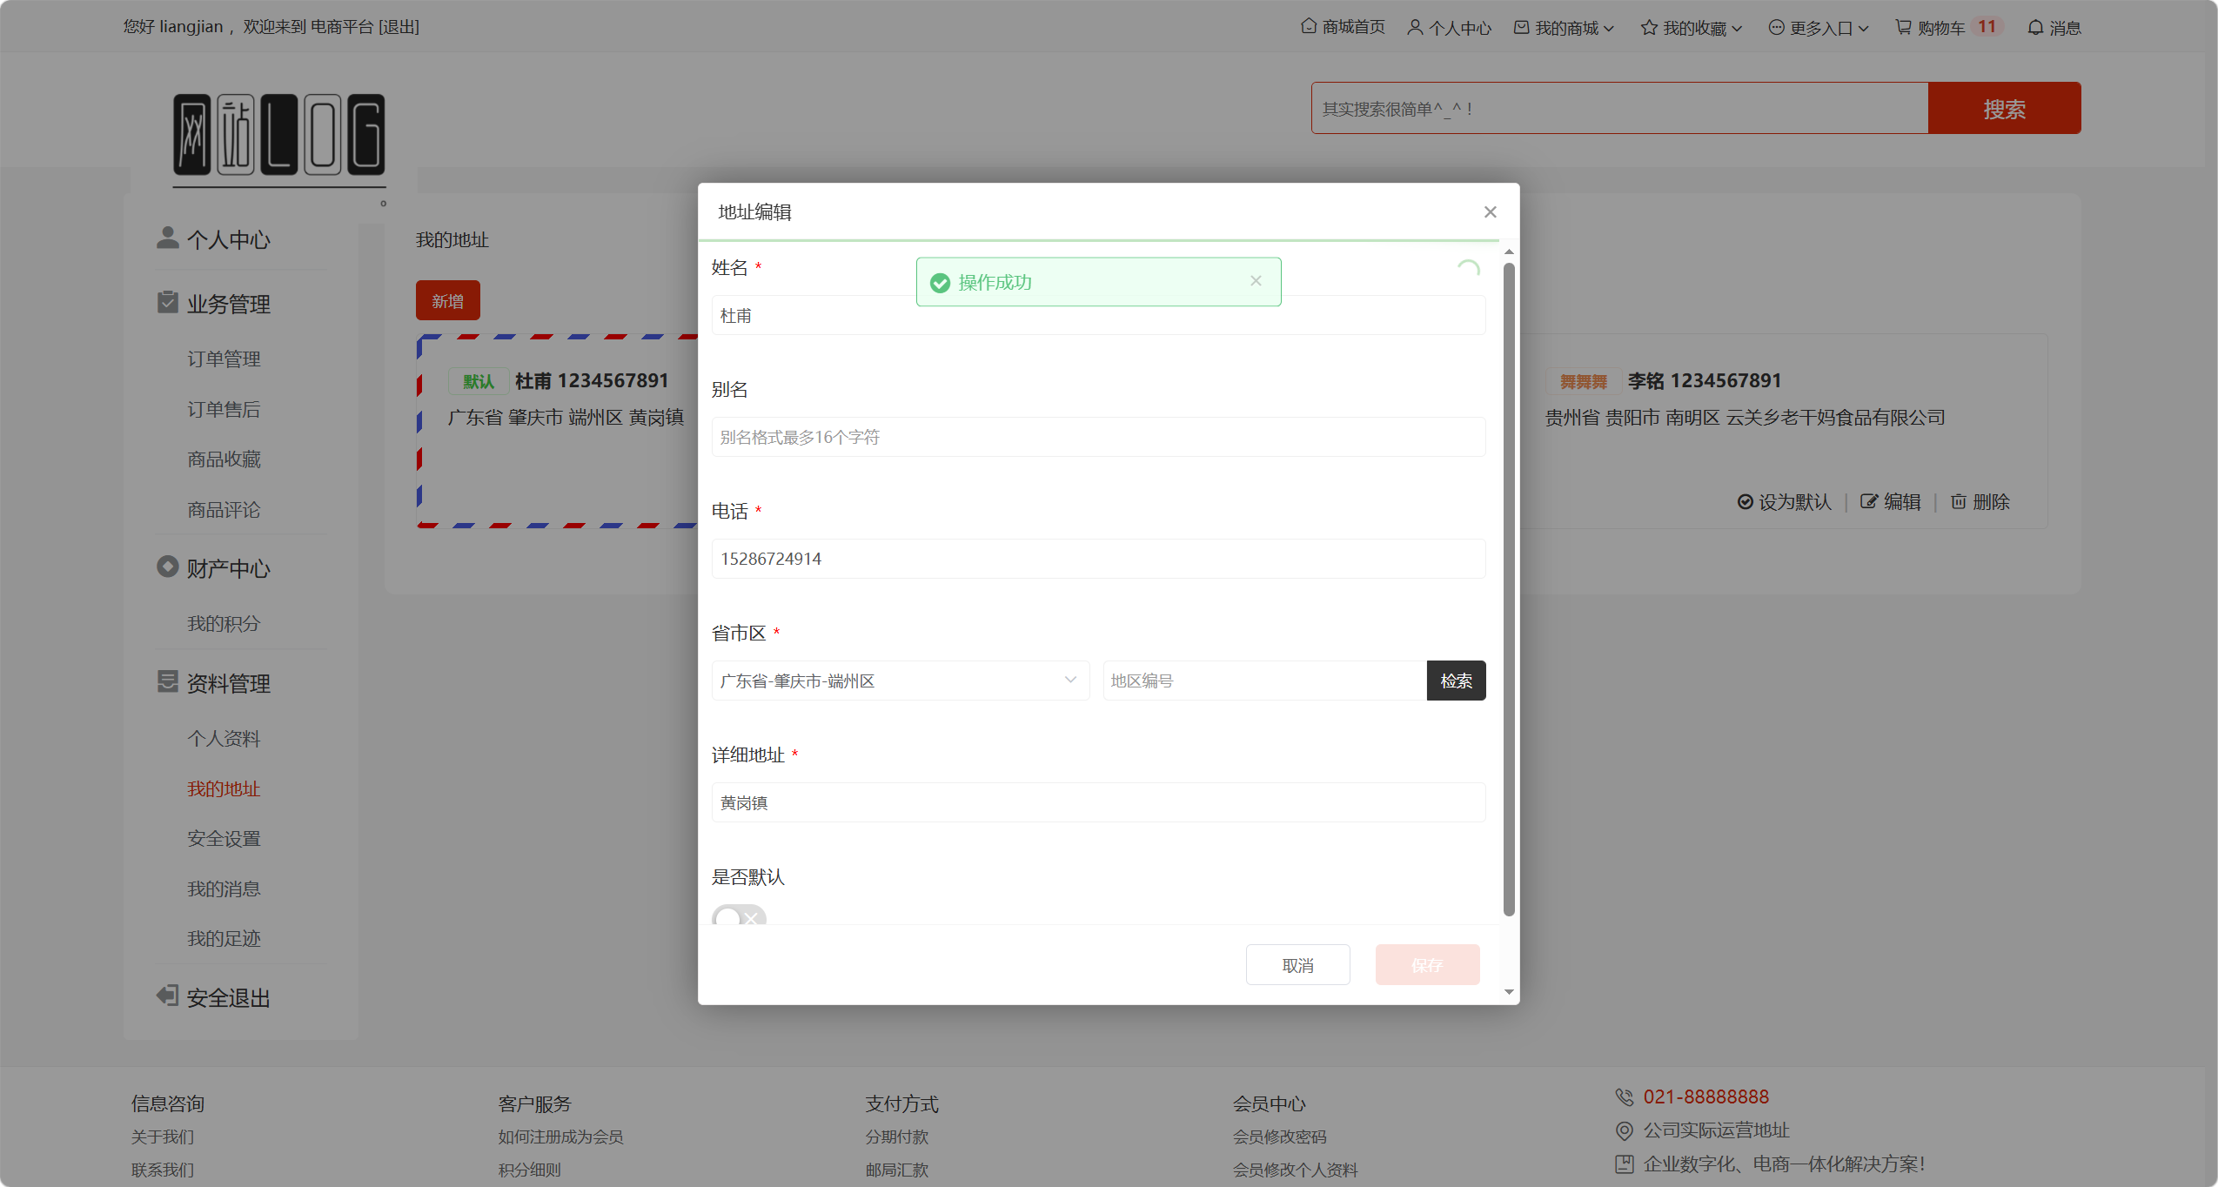Click the phone number 021-88888888
This screenshot has width=2218, height=1187.
tap(1706, 1096)
